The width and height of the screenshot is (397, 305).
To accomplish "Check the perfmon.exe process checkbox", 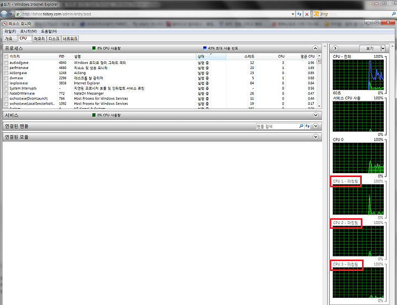I will (6, 68).
